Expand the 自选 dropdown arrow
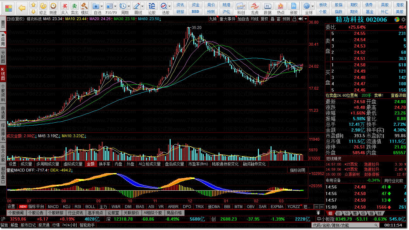Viewport: 409px width, 230px height. click(x=102, y=6)
